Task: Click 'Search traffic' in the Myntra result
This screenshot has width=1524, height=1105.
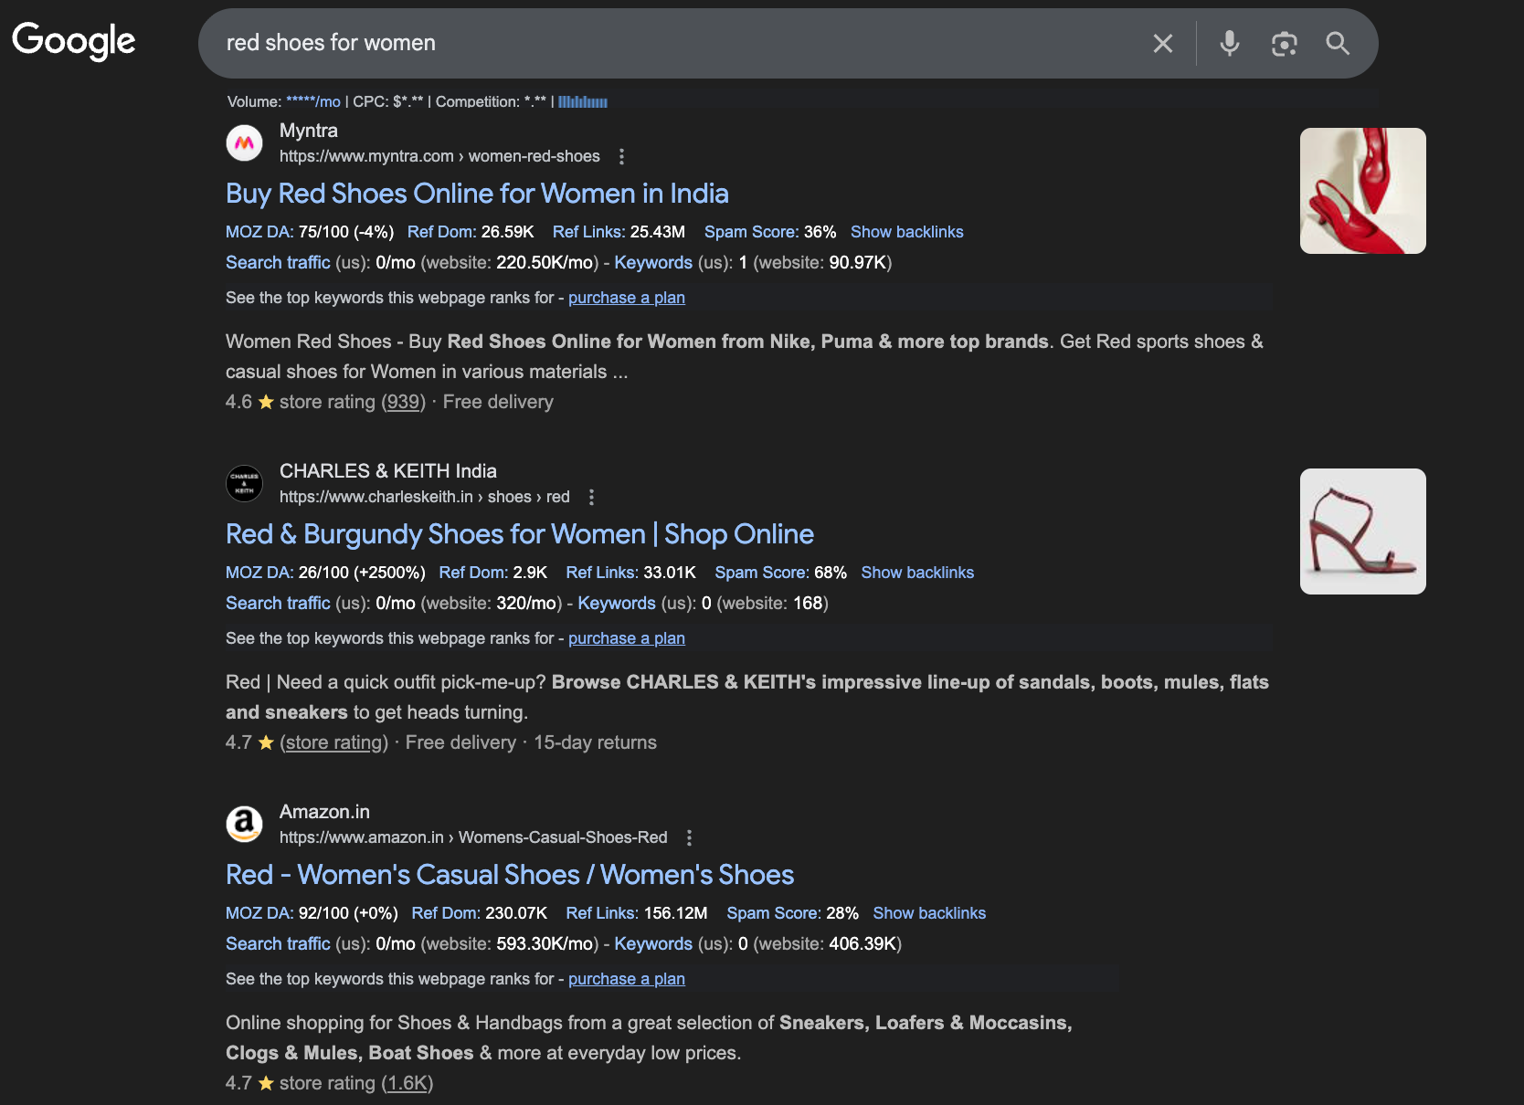Action: point(278,263)
